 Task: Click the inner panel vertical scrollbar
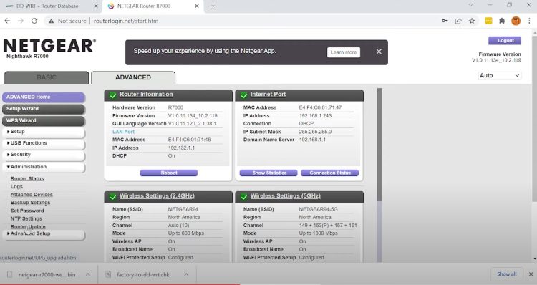tap(379, 144)
